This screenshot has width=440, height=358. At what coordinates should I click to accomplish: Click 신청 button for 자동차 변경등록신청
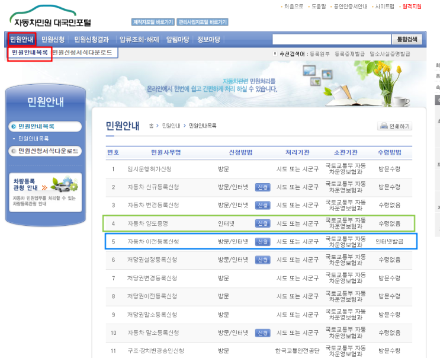262,205
